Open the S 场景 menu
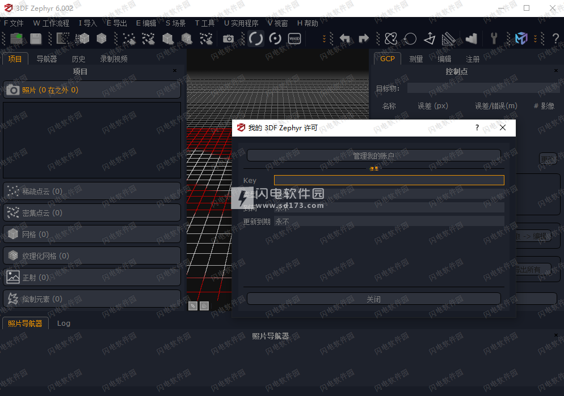Image resolution: width=564 pixels, height=396 pixels. coord(175,23)
